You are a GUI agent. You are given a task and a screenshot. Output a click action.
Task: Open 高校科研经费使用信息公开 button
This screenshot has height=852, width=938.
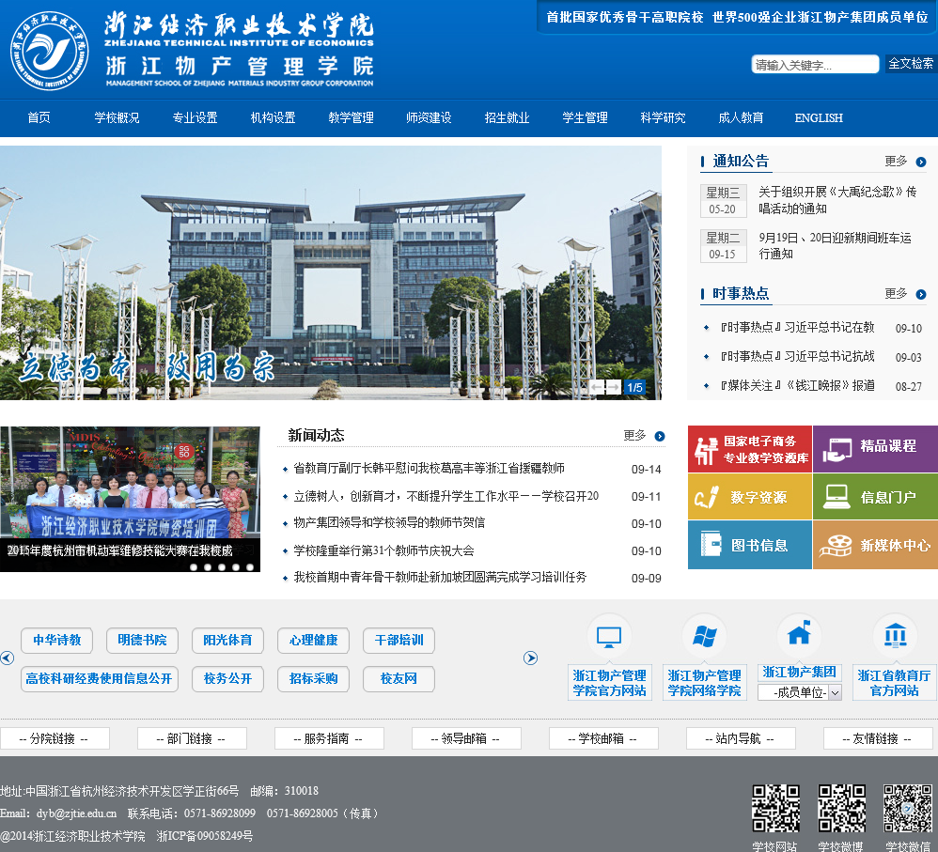(x=100, y=679)
